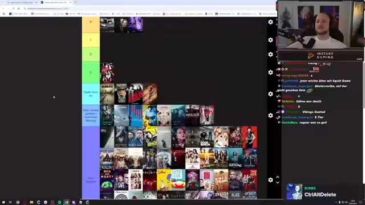Switch to the first browser tab
365x205 pixels.
[22, 2]
